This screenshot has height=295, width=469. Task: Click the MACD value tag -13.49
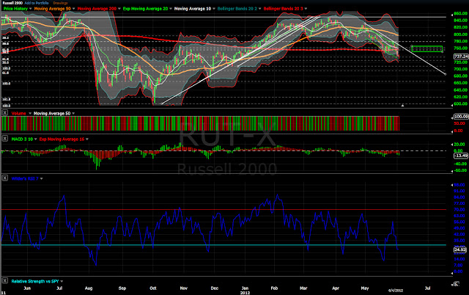[x=461, y=156]
